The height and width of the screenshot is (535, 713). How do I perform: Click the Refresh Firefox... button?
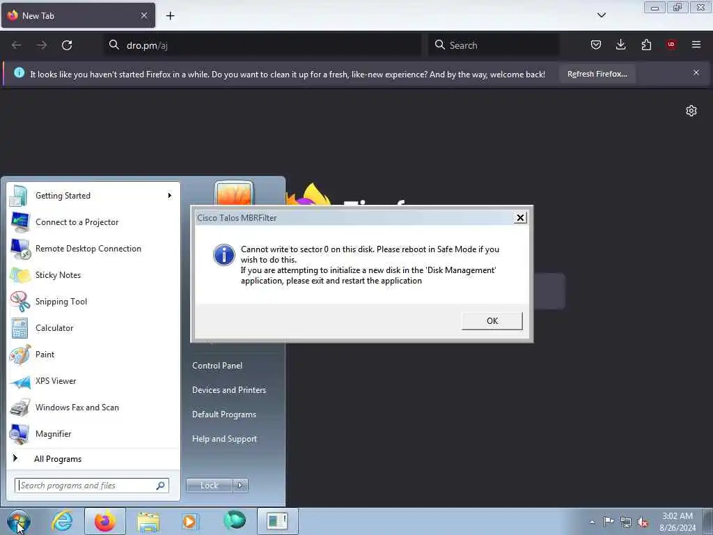click(x=597, y=74)
